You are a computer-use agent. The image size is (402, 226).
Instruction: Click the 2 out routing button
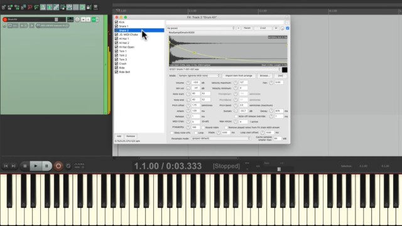(263, 28)
